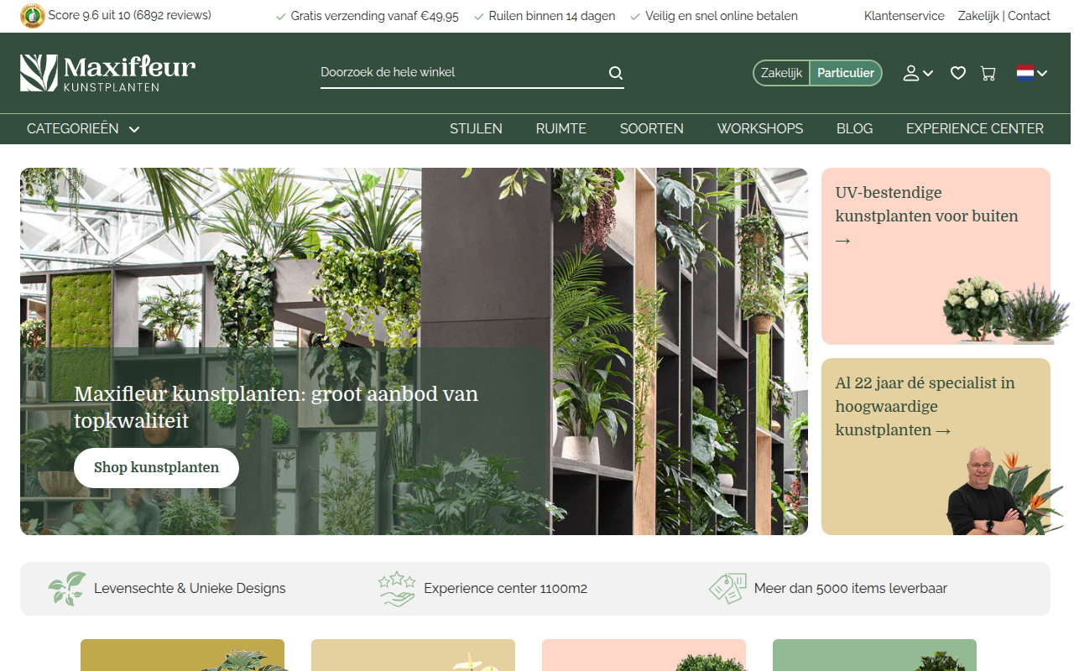Screen dimensions: 1074x671
Task: Switch to Particulier customer mode
Action: 846,73
